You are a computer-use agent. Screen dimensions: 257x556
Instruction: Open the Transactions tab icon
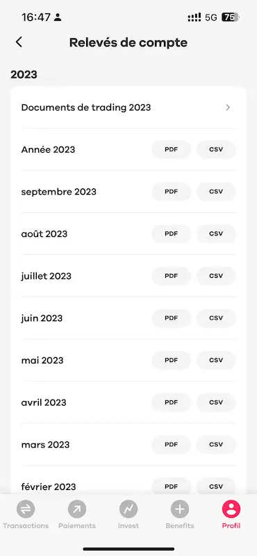[26, 509]
